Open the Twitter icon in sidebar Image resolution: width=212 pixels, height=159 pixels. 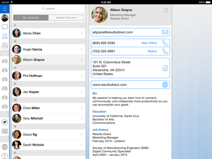click(x=5, y=122)
